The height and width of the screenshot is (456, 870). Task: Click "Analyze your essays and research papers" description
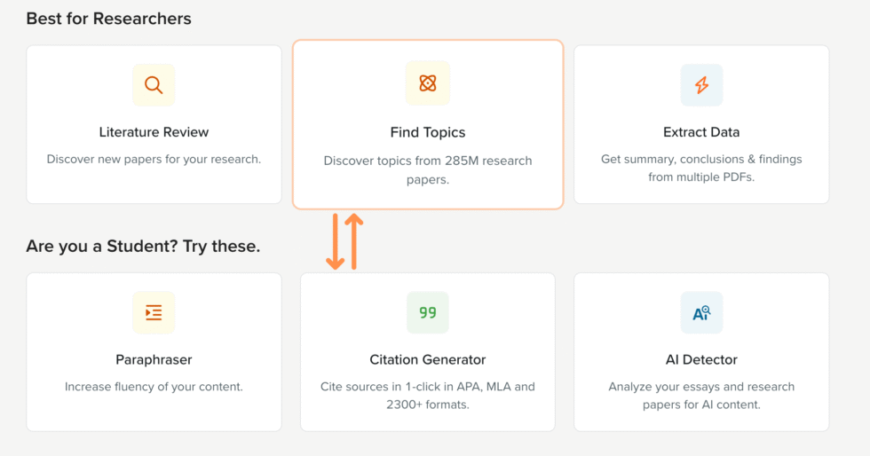click(701, 396)
